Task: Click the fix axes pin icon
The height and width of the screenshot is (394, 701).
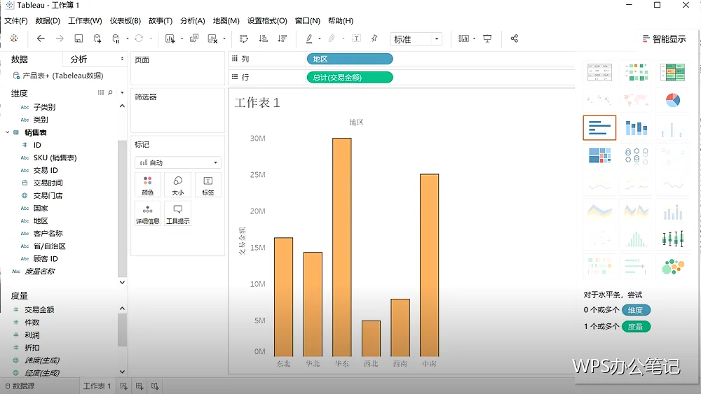Action: (374, 38)
